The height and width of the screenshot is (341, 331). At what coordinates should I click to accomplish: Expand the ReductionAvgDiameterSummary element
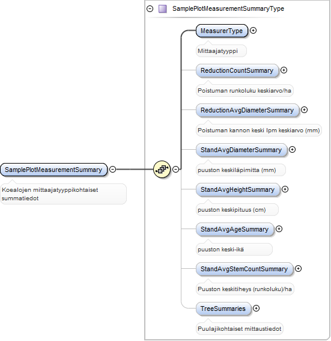point(304,110)
